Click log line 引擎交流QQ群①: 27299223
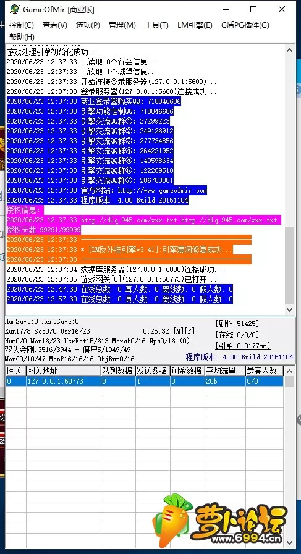The width and height of the screenshot is (301, 554). pyautogui.click(x=88, y=122)
